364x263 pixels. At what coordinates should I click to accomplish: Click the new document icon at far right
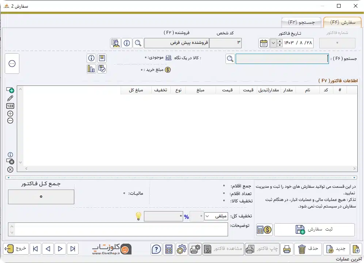[356, 249]
